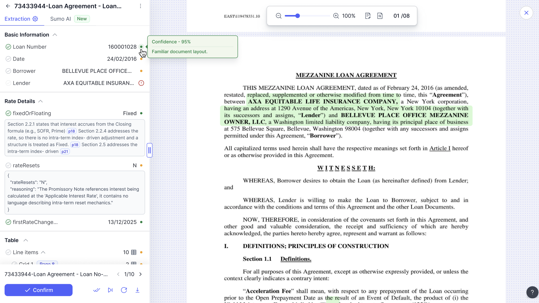Switch to the Sumo AI tab
539x303 pixels.
(x=61, y=19)
